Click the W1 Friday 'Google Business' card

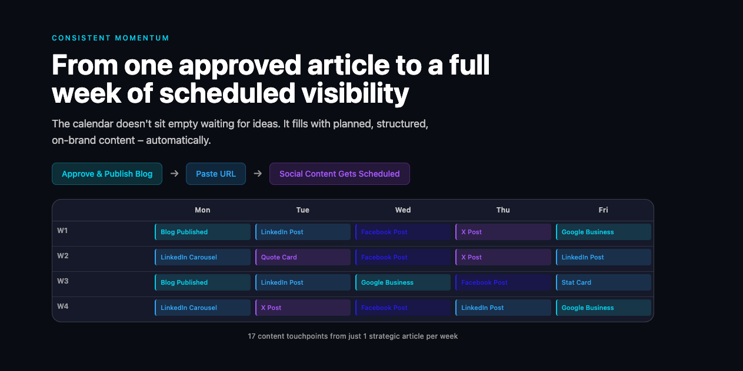603,231
